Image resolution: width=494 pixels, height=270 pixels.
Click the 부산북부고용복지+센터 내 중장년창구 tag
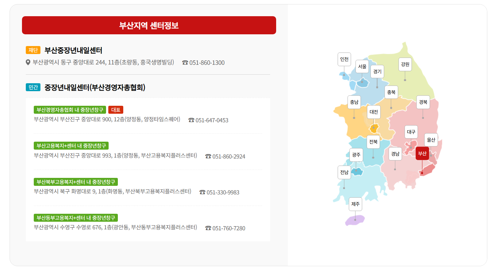(76, 182)
